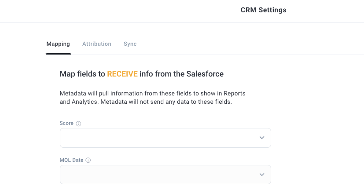The width and height of the screenshot is (364, 190).
Task: Select the Mapping tab
Action: point(58,44)
